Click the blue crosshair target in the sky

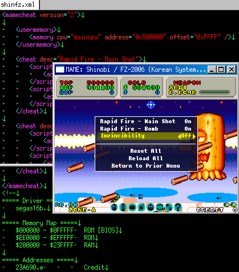[x=151, y=105]
